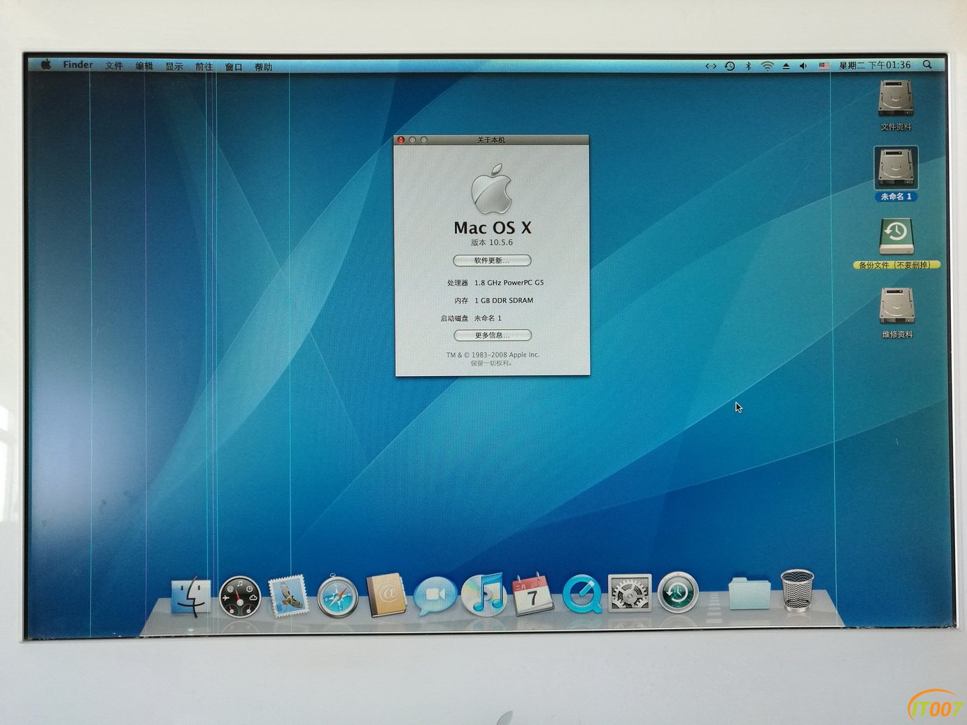Image resolution: width=967 pixels, height=725 pixels.
Task: Launch QuickTime Player from the Dock
Action: pyautogui.click(x=581, y=594)
